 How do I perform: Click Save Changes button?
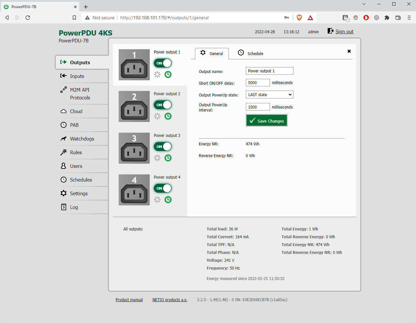[x=267, y=121]
